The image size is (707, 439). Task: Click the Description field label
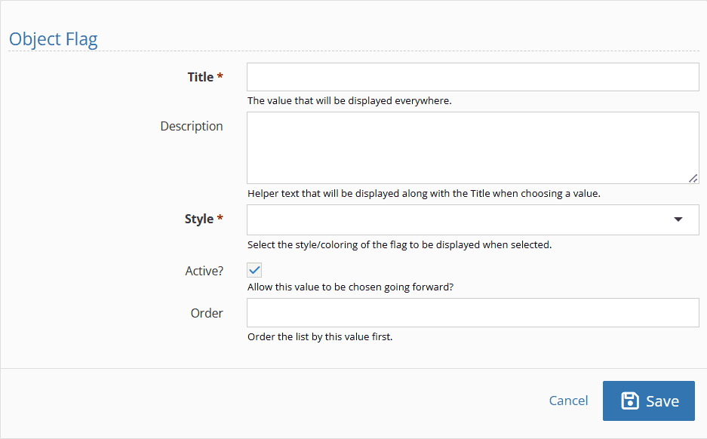tap(192, 126)
